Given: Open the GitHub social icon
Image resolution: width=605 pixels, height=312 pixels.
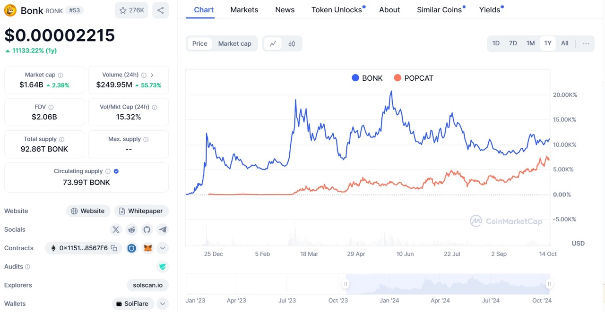Looking at the screenshot, I should click(x=147, y=229).
